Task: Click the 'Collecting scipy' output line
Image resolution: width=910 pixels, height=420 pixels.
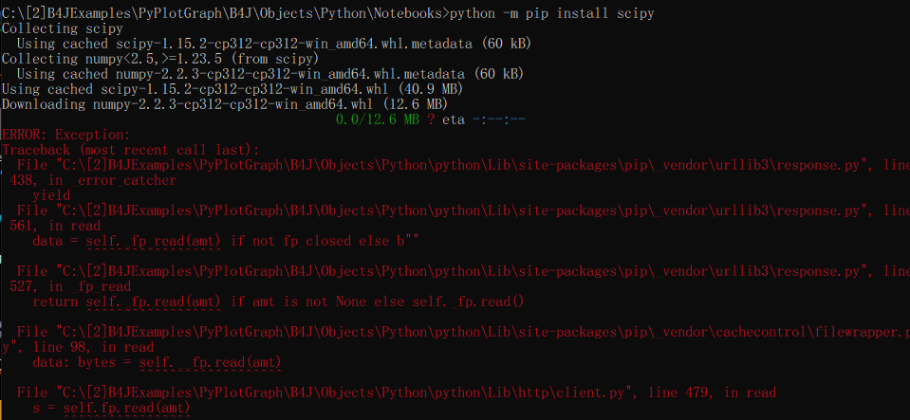Action: pos(62,29)
